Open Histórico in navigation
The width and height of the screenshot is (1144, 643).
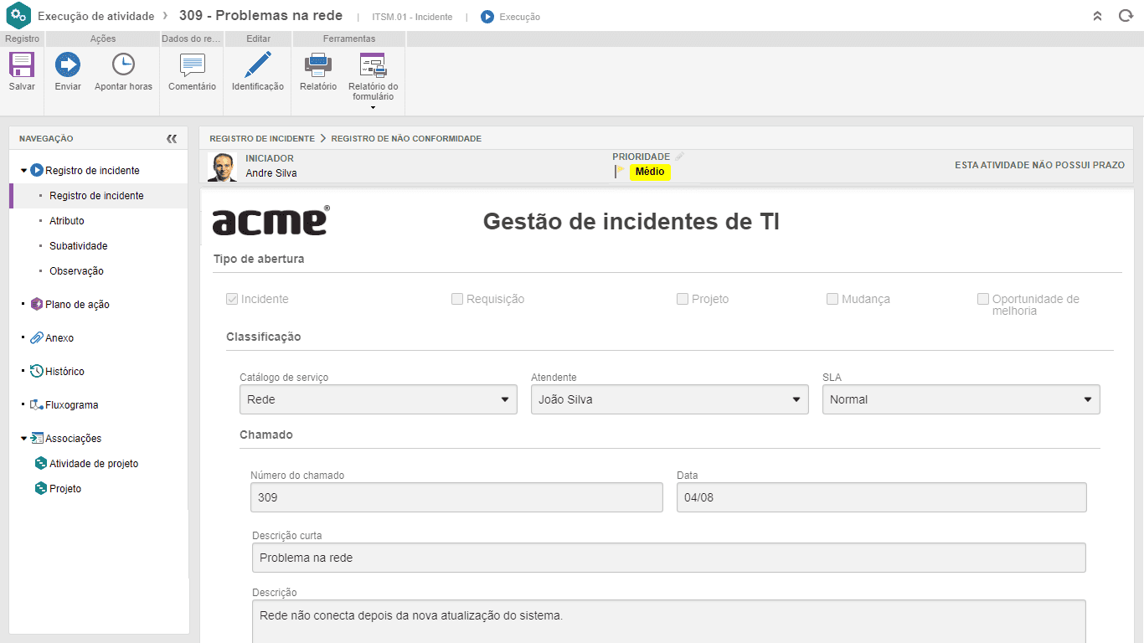[64, 371]
